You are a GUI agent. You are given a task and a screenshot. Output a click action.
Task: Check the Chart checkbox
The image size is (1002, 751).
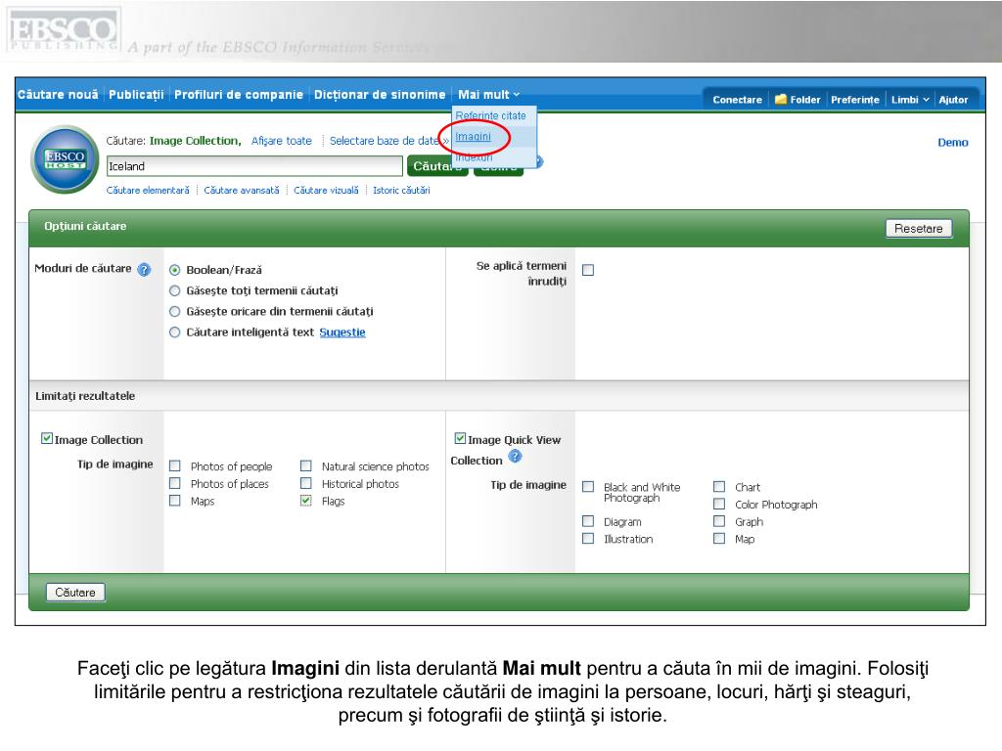pyautogui.click(x=719, y=487)
